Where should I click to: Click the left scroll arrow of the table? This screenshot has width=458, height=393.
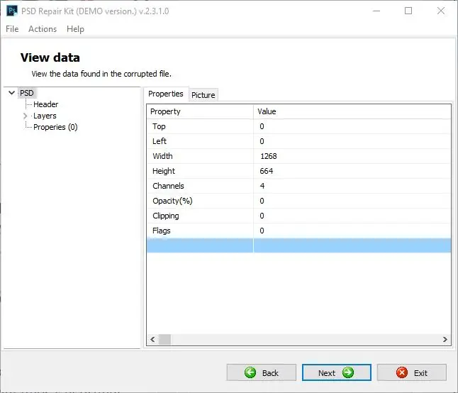152,340
